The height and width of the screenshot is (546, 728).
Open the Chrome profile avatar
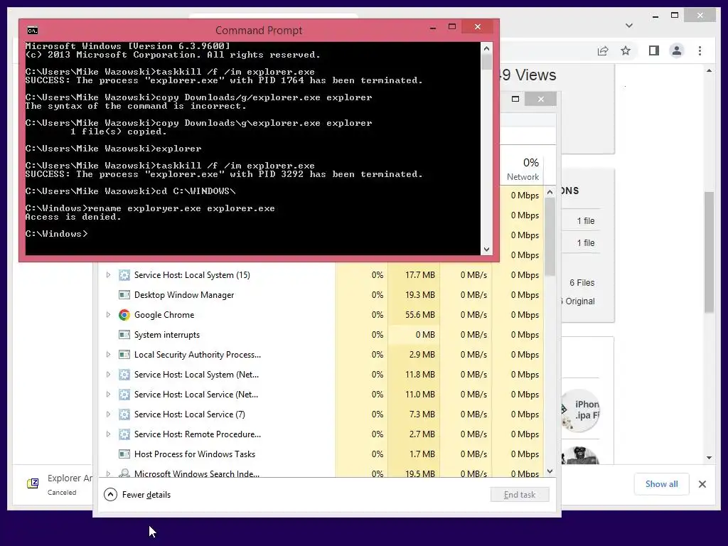(x=677, y=50)
